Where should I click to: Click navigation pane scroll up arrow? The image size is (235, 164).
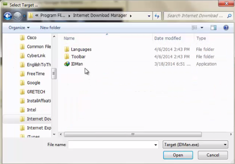tap(54, 36)
